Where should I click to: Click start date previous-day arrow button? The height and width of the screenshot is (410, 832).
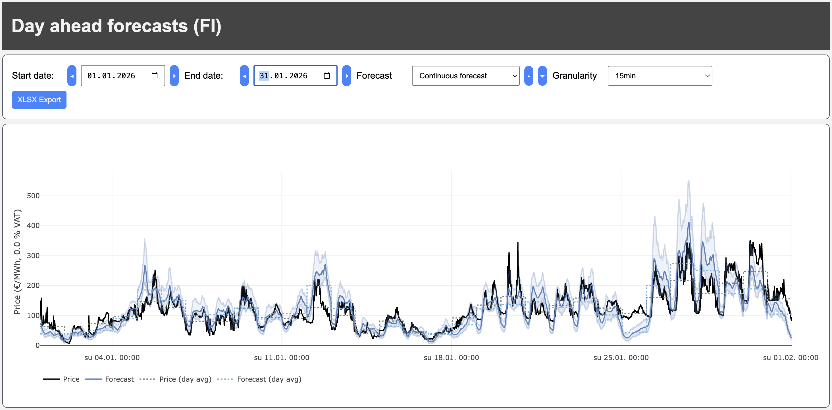(72, 76)
